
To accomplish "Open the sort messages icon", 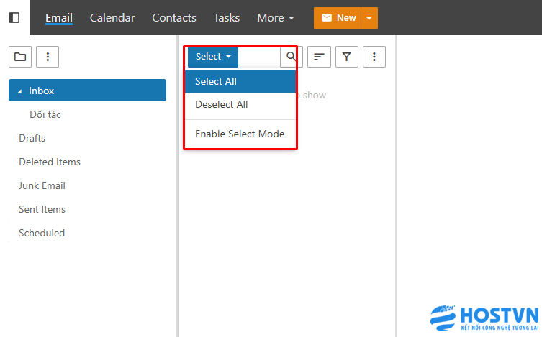I will click(319, 57).
